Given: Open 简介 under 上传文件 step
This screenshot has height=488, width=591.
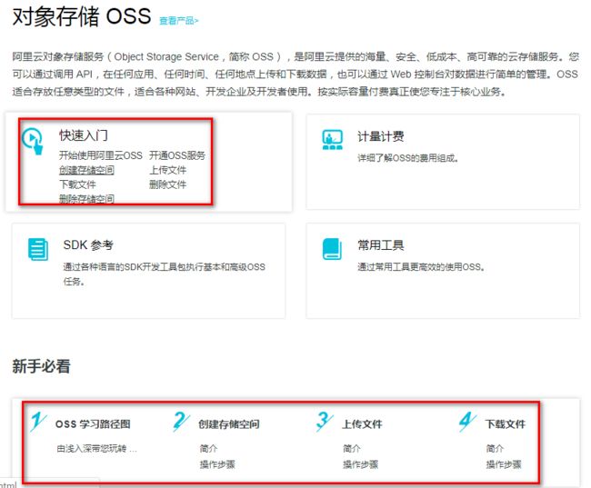Looking at the screenshot, I should (x=352, y=448).
